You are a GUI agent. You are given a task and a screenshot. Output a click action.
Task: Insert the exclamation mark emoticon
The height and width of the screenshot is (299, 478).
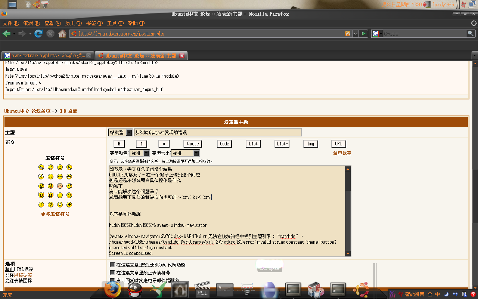coord(41,204)
